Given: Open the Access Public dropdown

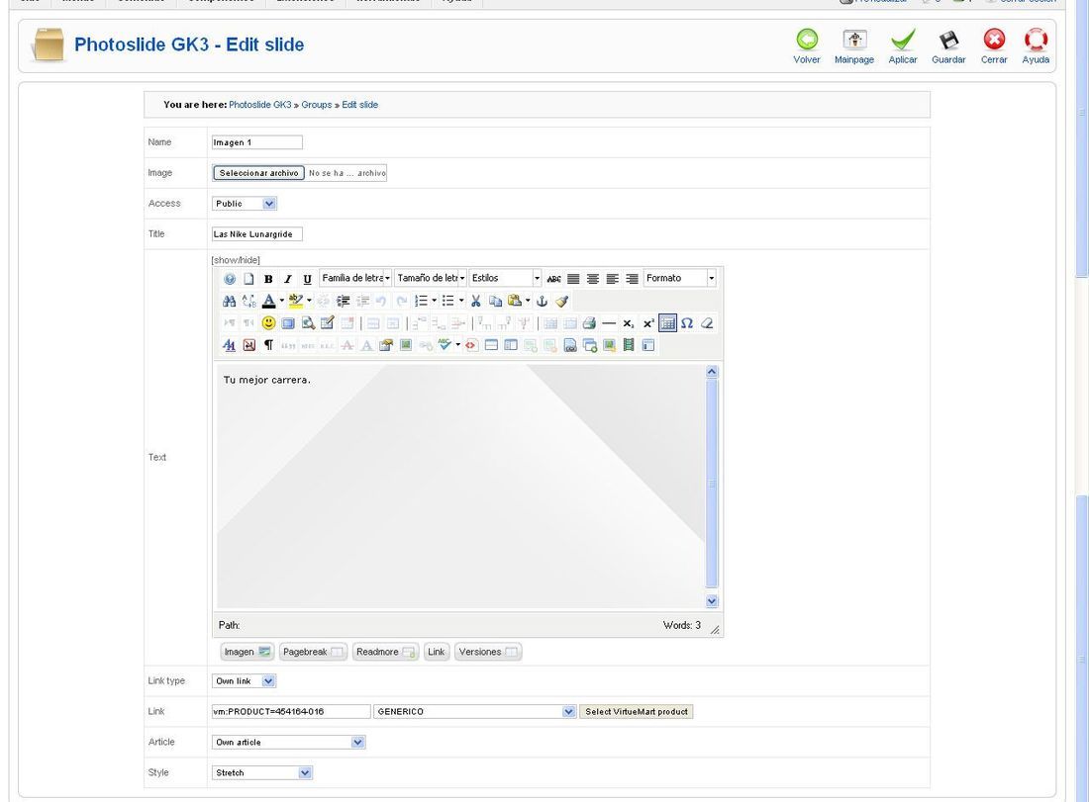Looking at the screenshot, I should (x=245, y=204).
